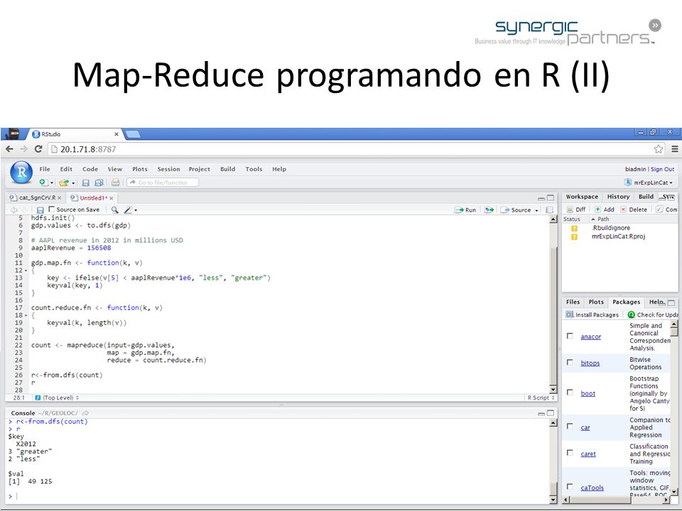The image size is (682, 511).
Task: Bookmark this page with the star icon
Action: tap(659, 149)
